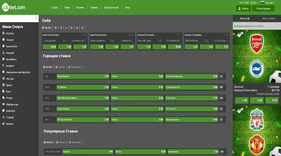Viewport: 281px width, 156px height.
Task: Pick Arsenal win odds 1.48
Action: [242, 100]
